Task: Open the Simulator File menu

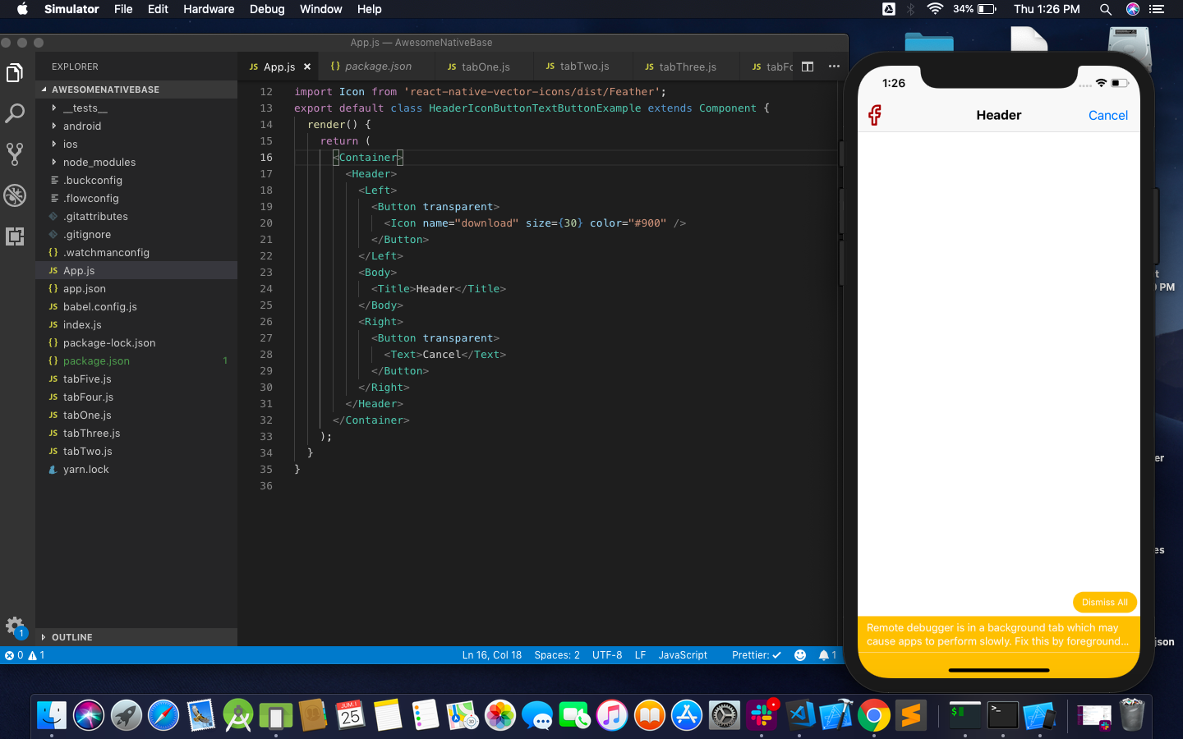Action: [x=123, y=9]
